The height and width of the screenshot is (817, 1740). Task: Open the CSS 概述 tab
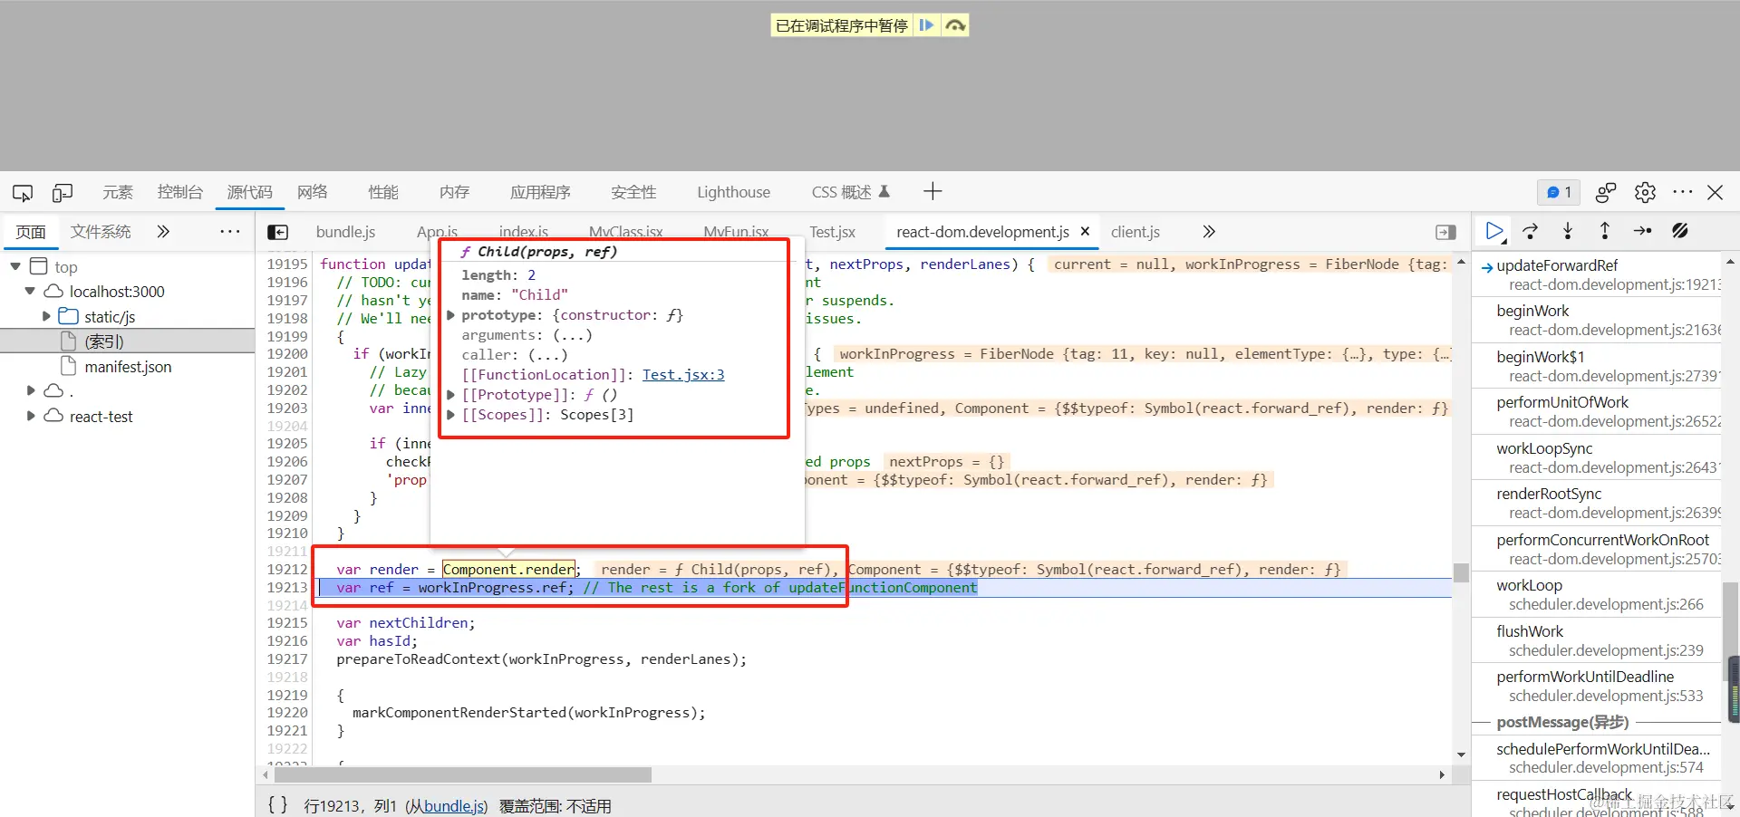point(850,192)
